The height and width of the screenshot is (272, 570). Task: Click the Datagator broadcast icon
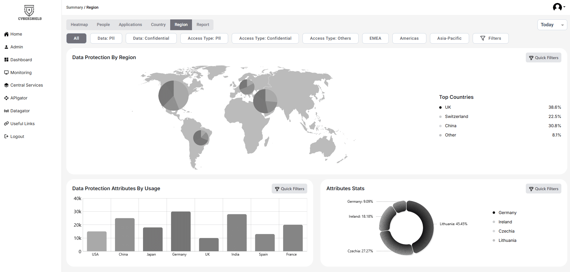(x=6, y=111)
